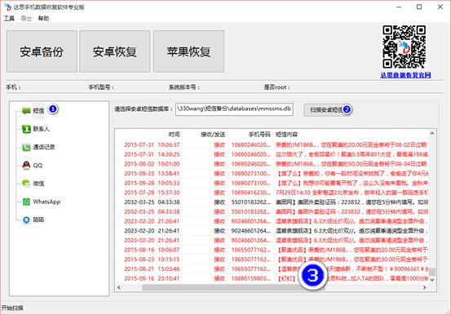This screenshot has height=315, width=451.
Task: Select the row dated 2015-08-02 10:01:00
Action: pyautogui.click(x=272, y=164)
